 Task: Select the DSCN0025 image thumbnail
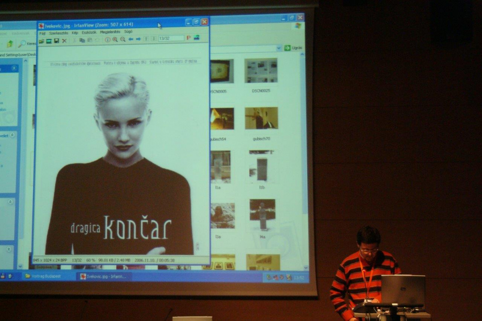click(261, 71)
